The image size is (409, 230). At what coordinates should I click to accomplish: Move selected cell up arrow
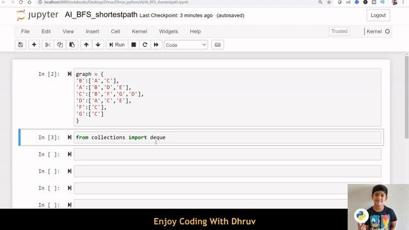(x=86, y=45)
